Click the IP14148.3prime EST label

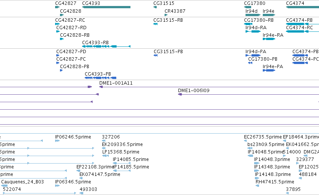pyautogui.click(x=273, y=174)
